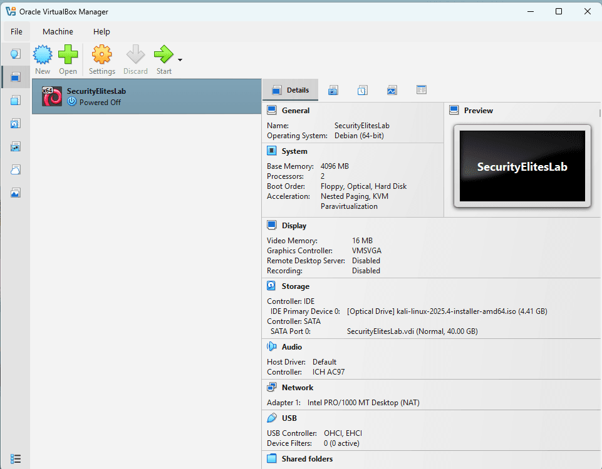Screen dimensions: 602x469
Task: Click the Storage section header link
Action: [295, 286]
